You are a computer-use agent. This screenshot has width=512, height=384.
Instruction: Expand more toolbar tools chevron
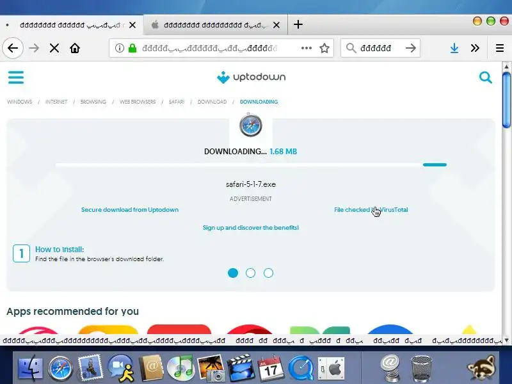(x=475, y=49)
